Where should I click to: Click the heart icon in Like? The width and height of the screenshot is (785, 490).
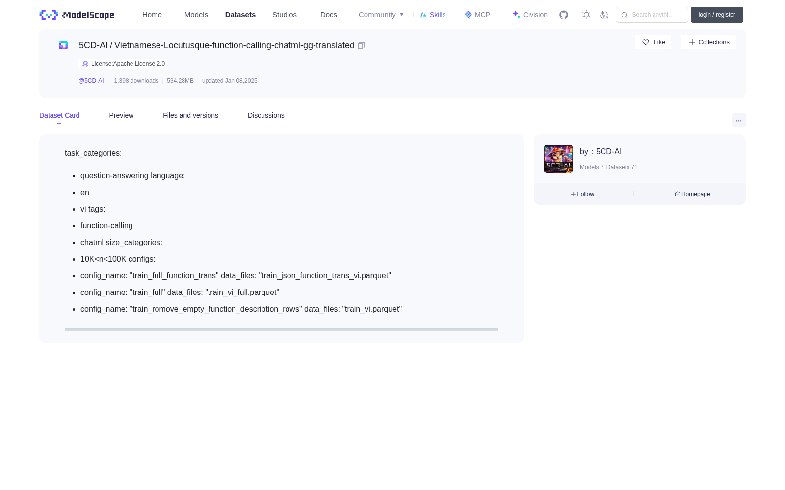pyautogui.click(x=646, y=42)
